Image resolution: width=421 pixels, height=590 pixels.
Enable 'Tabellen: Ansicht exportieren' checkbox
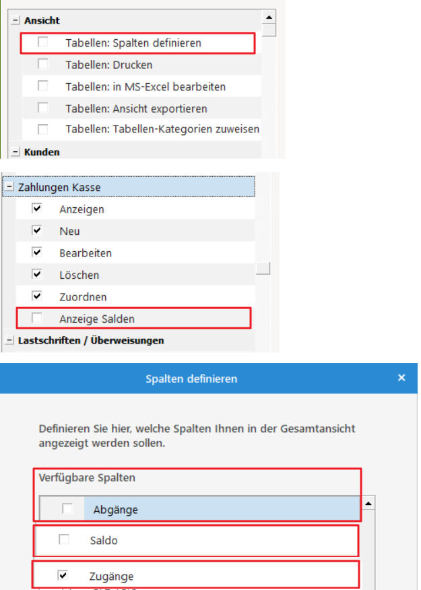point(43,107)
